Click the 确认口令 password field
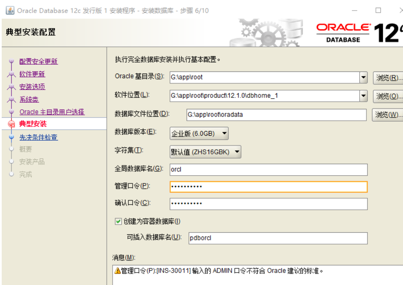403x285 pixels. coord(269,204)
